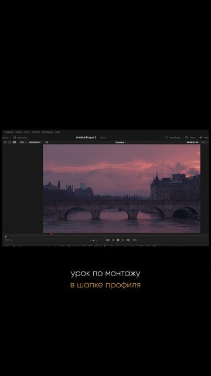
Task: Toggle the Mixer panel button
Action: pos(190,137)
